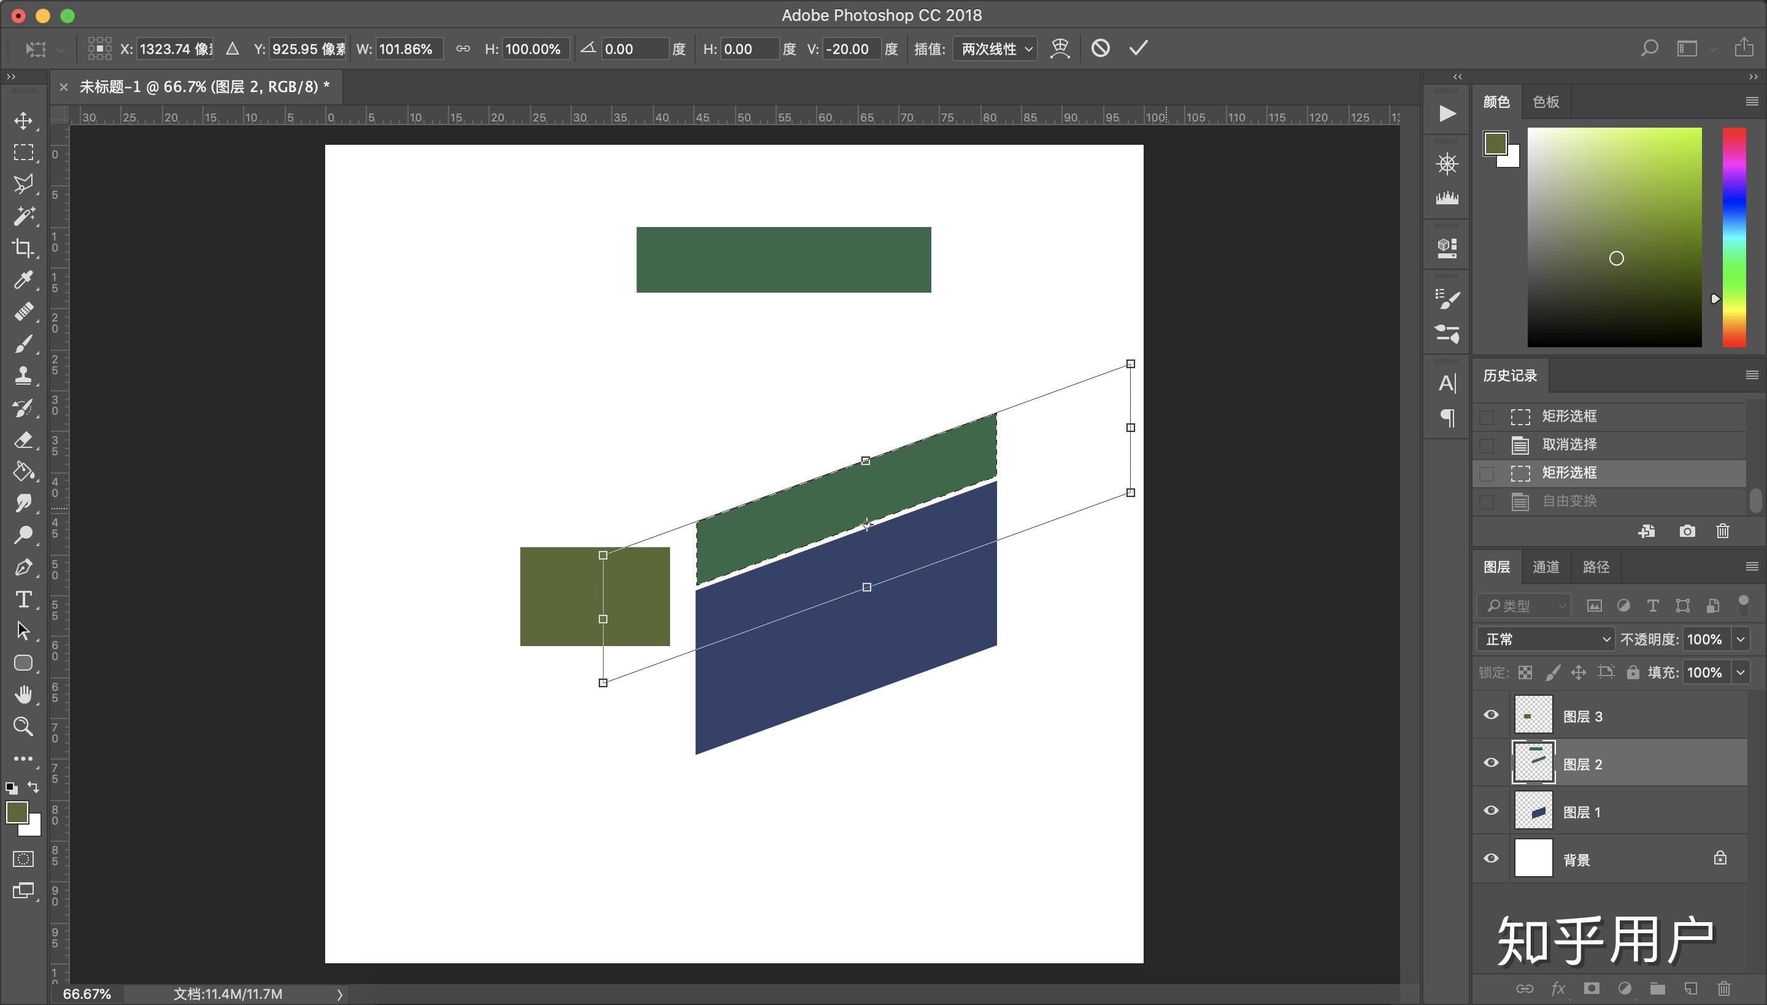Toggle lock all for layer
The width and height of the screenshot is (1767, 1005).
(1633, 672)
